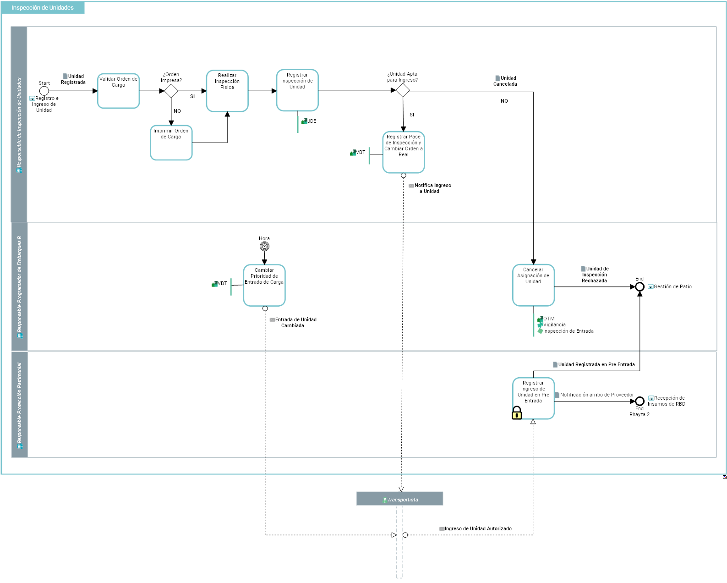727x583 pixels.
Task: Click the Entrada de Unidad Cambiada message icon
Action: 272,320
